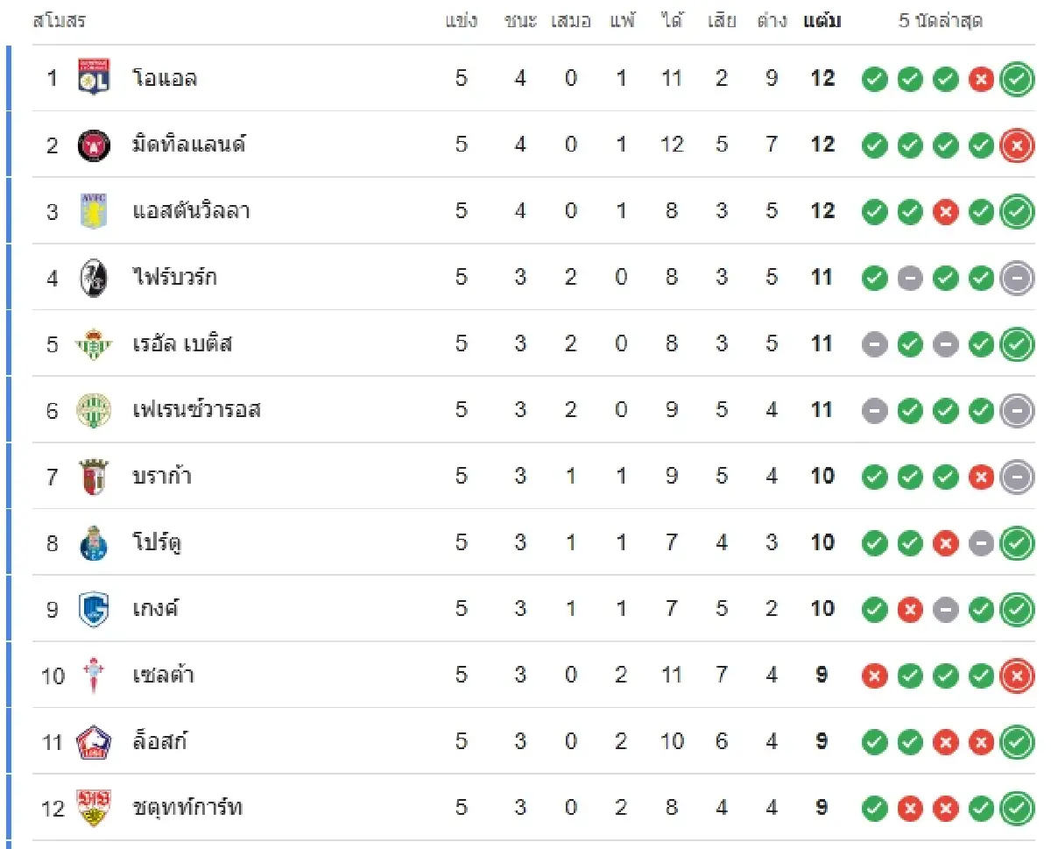The image size is (1051, 849).
Task: Click the Stuttgart club crest
Action: point(93,808)
